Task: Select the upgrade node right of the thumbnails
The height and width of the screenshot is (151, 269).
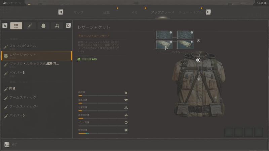Action: pos(198,41)
